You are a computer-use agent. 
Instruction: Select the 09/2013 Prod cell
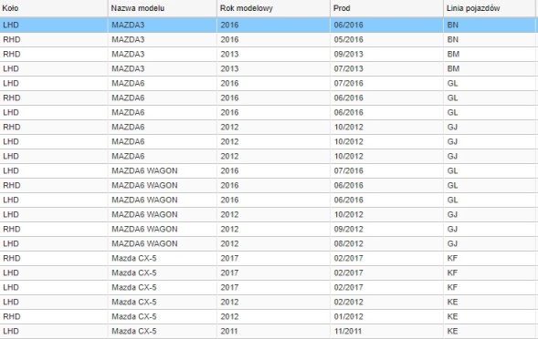(348, 54)
